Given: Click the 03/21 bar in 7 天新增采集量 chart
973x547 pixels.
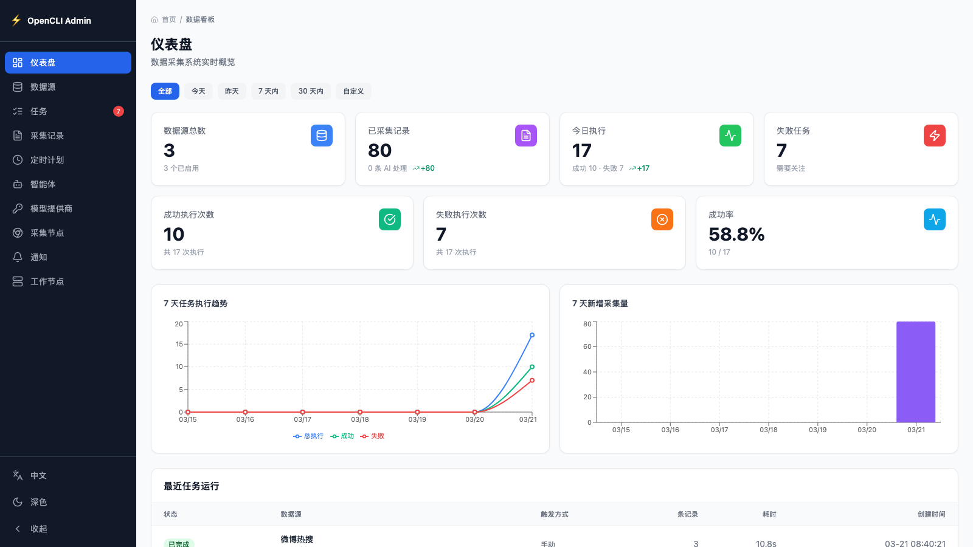Looking at the screenshot, I should point(916,371).
